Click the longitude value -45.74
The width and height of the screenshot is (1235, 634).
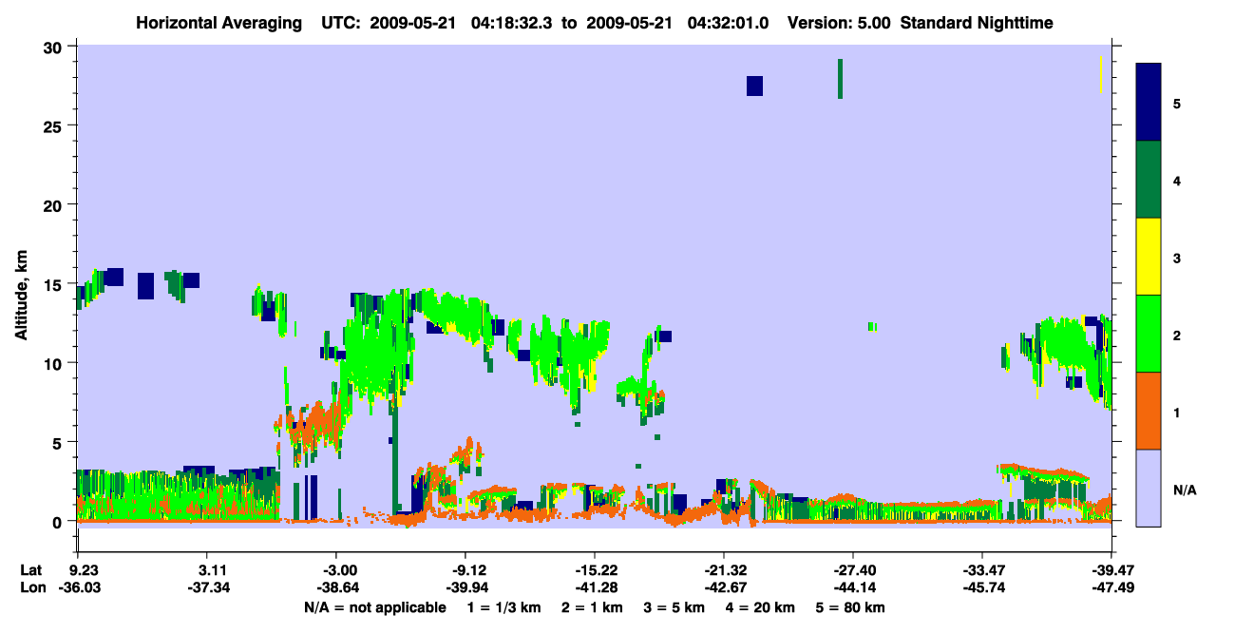click(x=983, y=588)
